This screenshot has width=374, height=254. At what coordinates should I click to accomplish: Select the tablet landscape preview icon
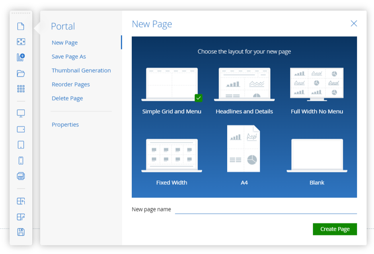(21, 129)
